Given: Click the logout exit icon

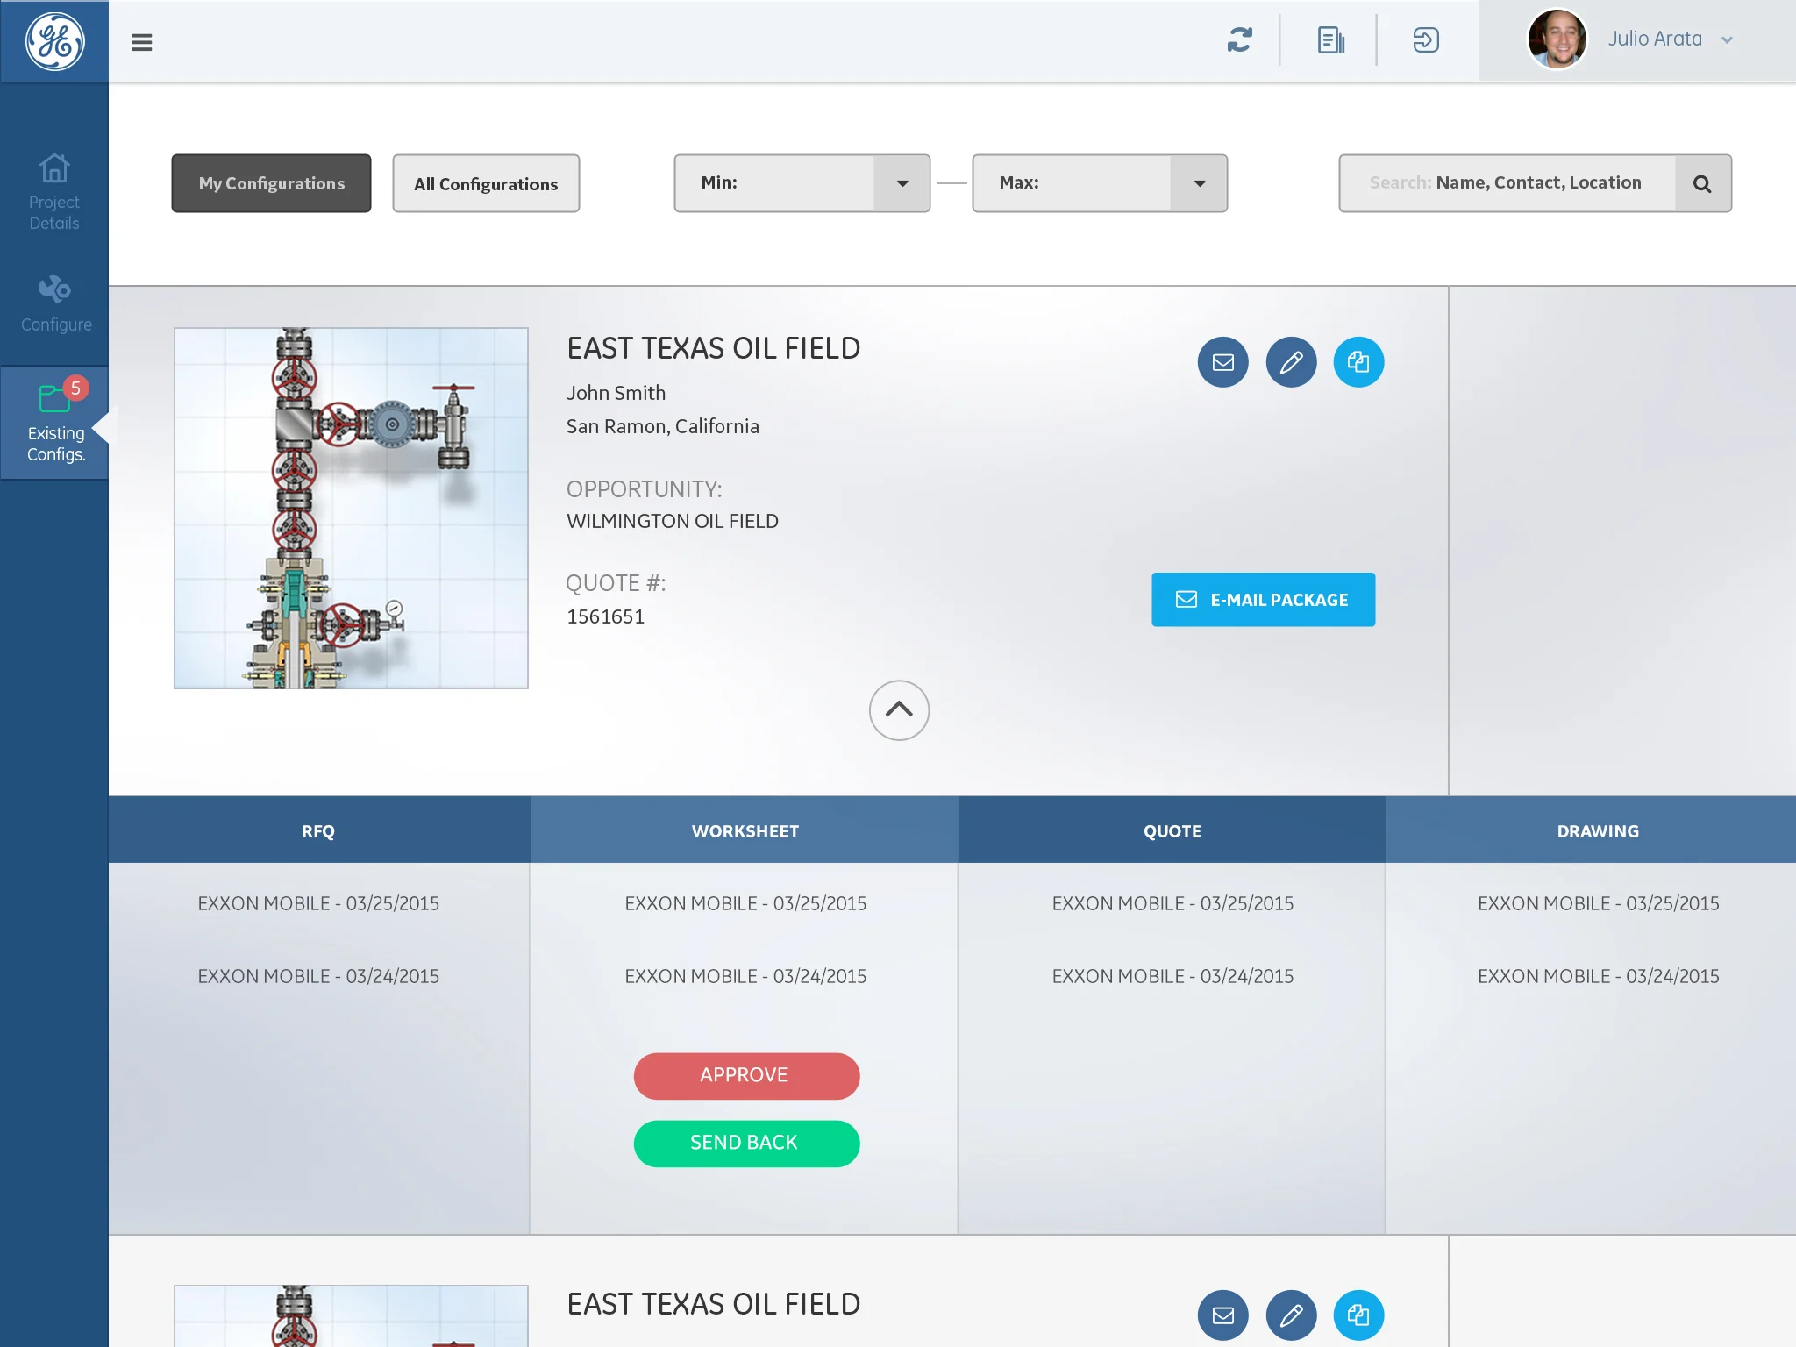Looking at the screenshot, I should click(x=1426, y=40).
